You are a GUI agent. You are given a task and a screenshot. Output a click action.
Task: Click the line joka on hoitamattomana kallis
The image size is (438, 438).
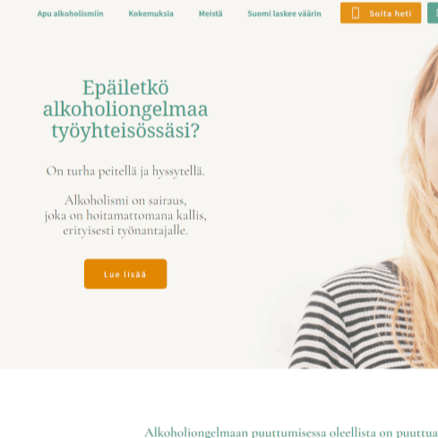click(x=125, y=215)
